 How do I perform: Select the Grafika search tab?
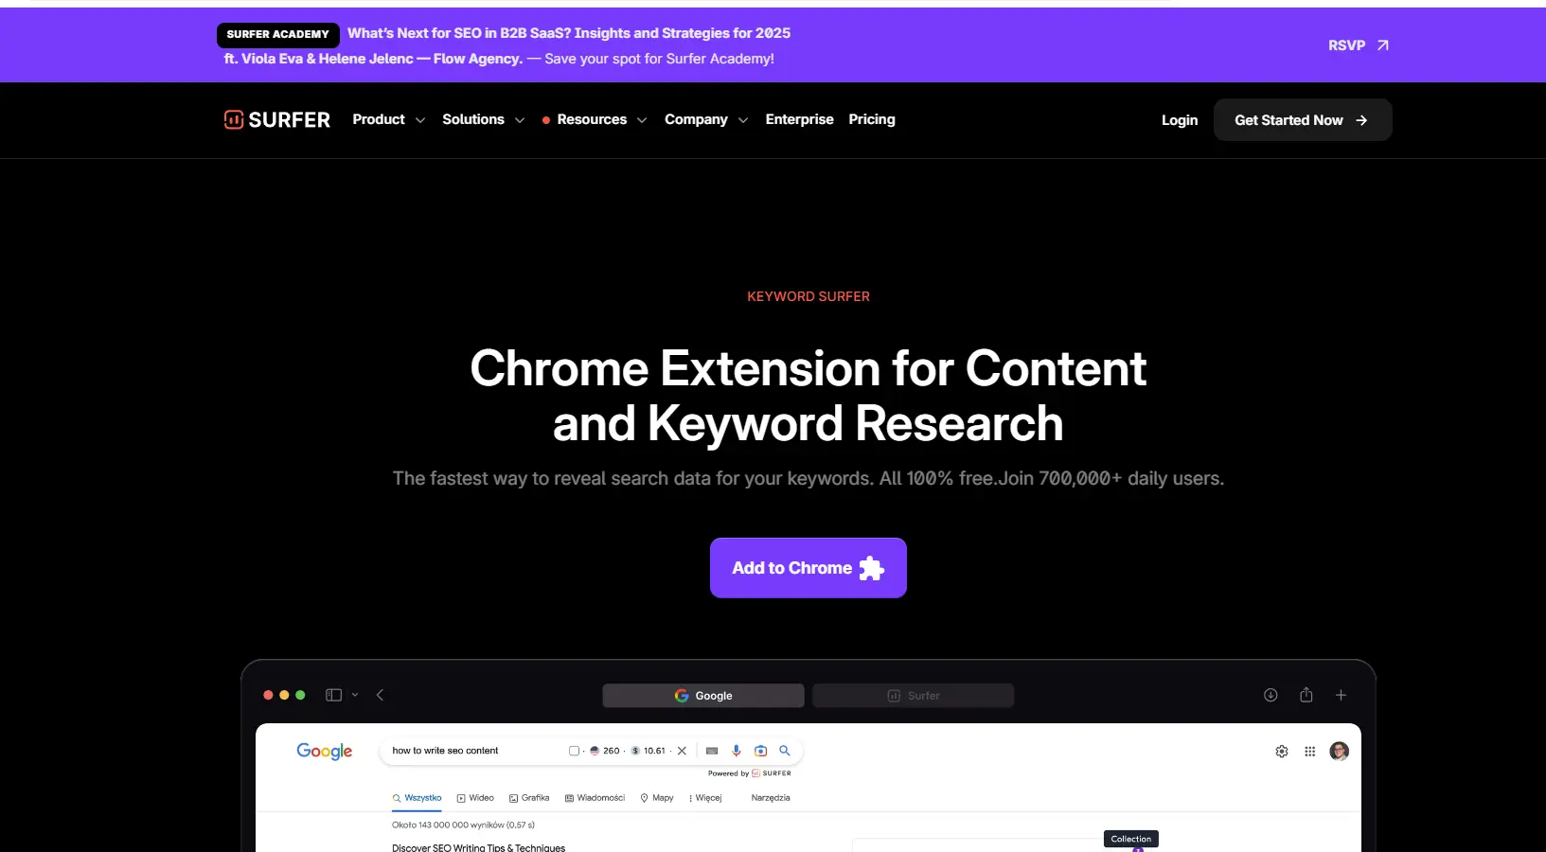point(529,798)
